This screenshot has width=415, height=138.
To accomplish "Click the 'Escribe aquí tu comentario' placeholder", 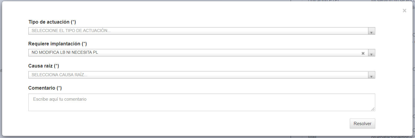I will click(60, 99).
